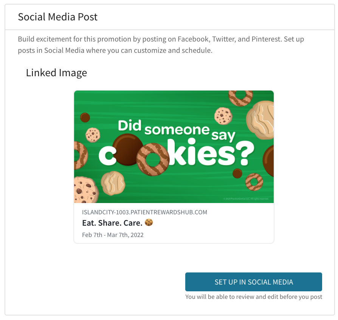Click the Linked Image heading

(56, 72)
